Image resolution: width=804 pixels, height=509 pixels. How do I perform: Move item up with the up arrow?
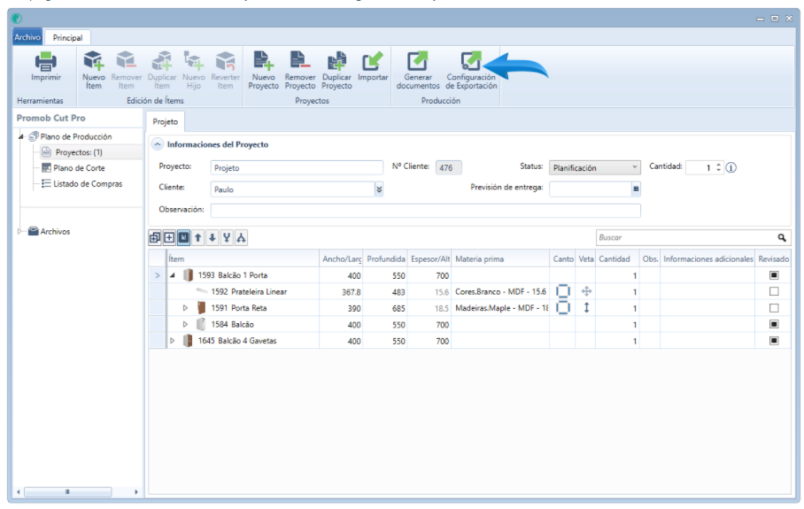click(x=198, y=237)
